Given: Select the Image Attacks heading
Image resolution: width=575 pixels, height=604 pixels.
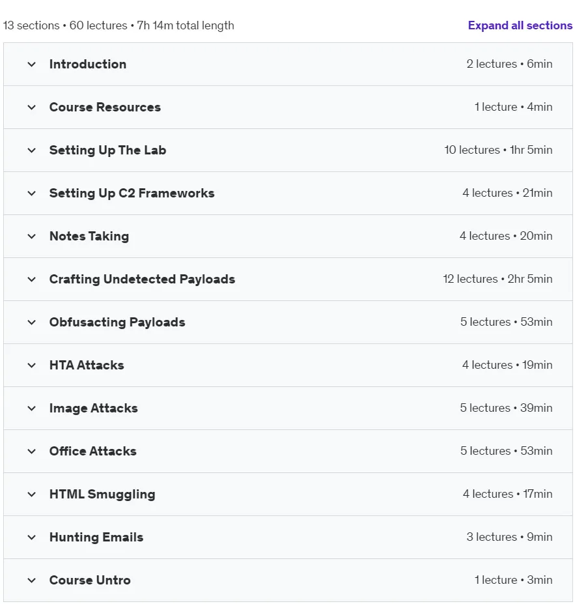Looking at the screenshot, I should (94, 409).
